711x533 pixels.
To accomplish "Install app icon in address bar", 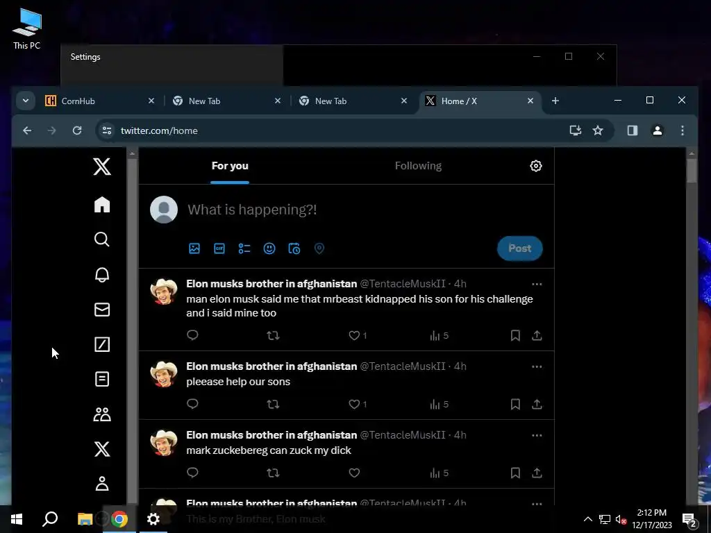I will pyautogui.click(x=576, y=130).
